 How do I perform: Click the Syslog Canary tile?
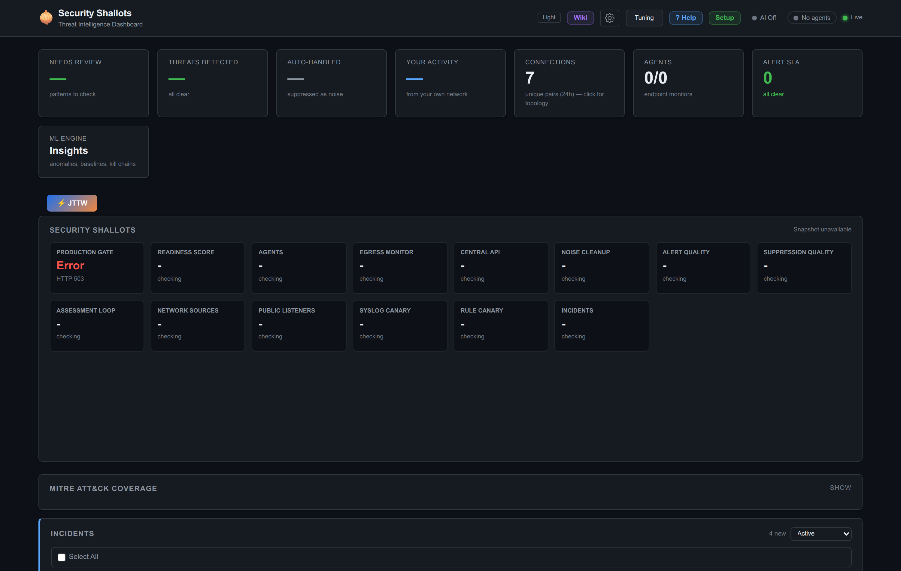click(400, 326)
